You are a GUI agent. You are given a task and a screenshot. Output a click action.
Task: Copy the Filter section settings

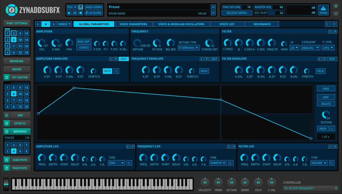click(330, 32)
